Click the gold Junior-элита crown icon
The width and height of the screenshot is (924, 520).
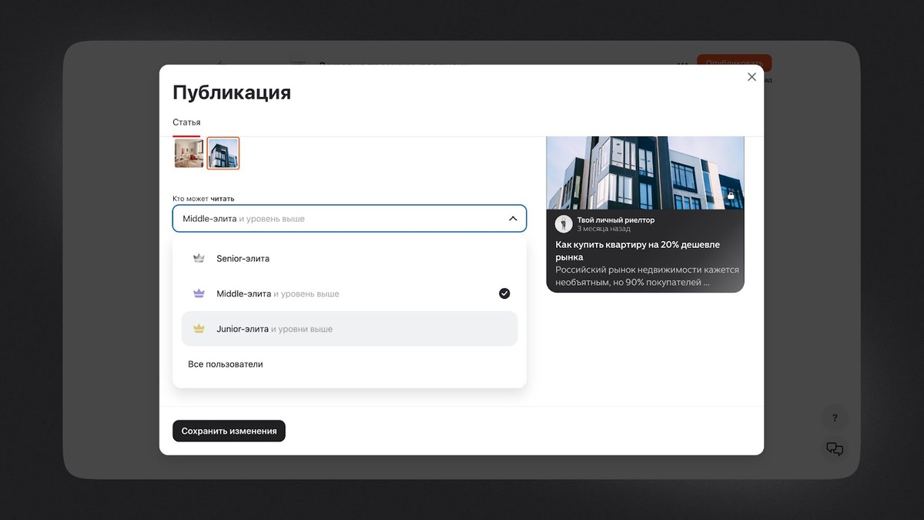pos(199,329)
